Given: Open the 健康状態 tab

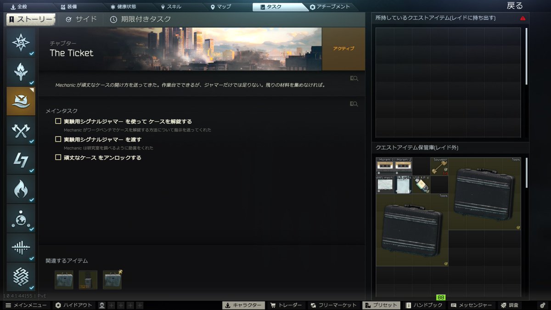Looking at the screenshot, I should tap(124, 7).
